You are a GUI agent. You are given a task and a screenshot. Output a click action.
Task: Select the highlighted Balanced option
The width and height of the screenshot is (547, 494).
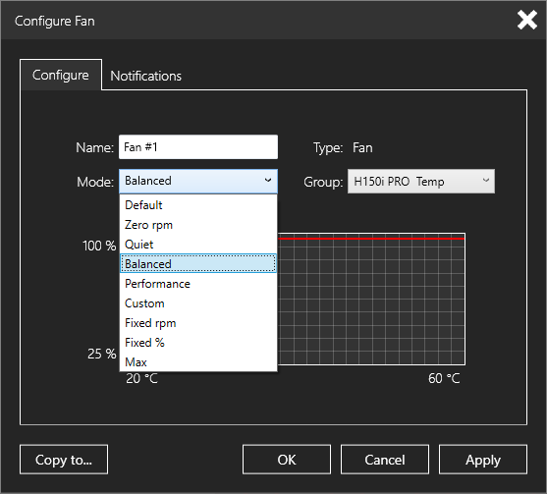tap(198, 264)
